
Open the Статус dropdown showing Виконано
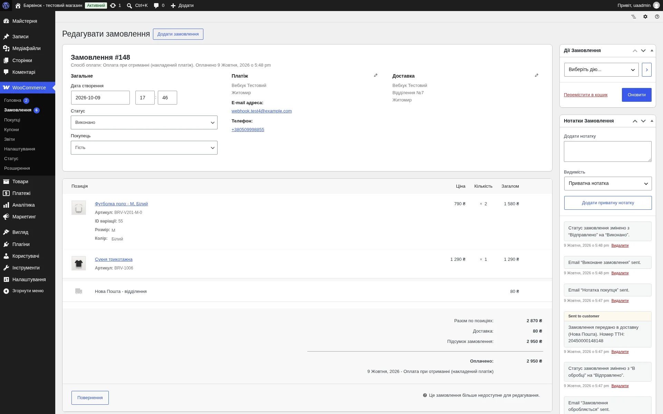click(x=144, y=122)
